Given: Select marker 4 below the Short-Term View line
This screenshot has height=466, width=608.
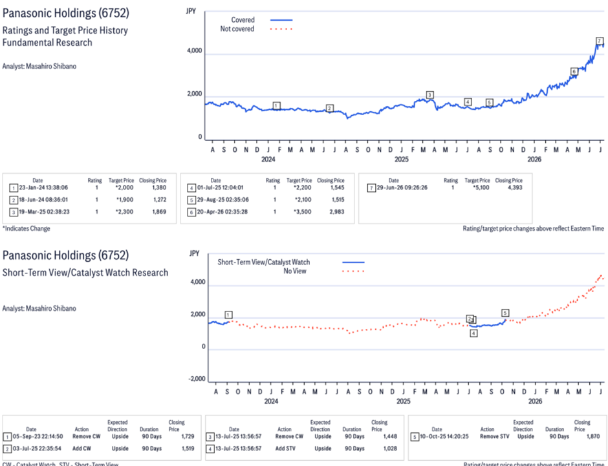Looking at the screenshot, I should [x=473, y=333].
